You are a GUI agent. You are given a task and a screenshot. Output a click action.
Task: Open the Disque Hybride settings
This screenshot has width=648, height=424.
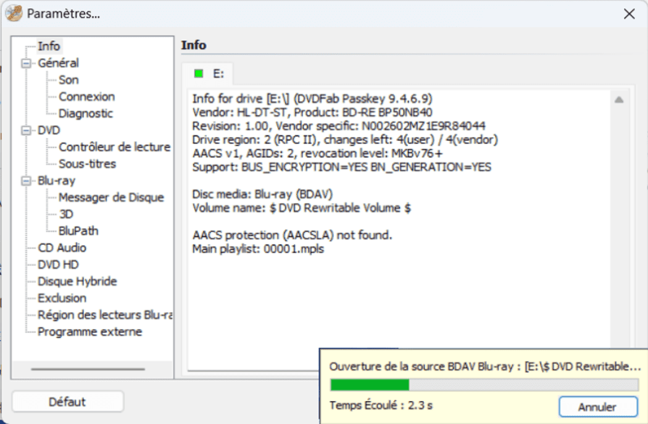click(x=77, y=281)
